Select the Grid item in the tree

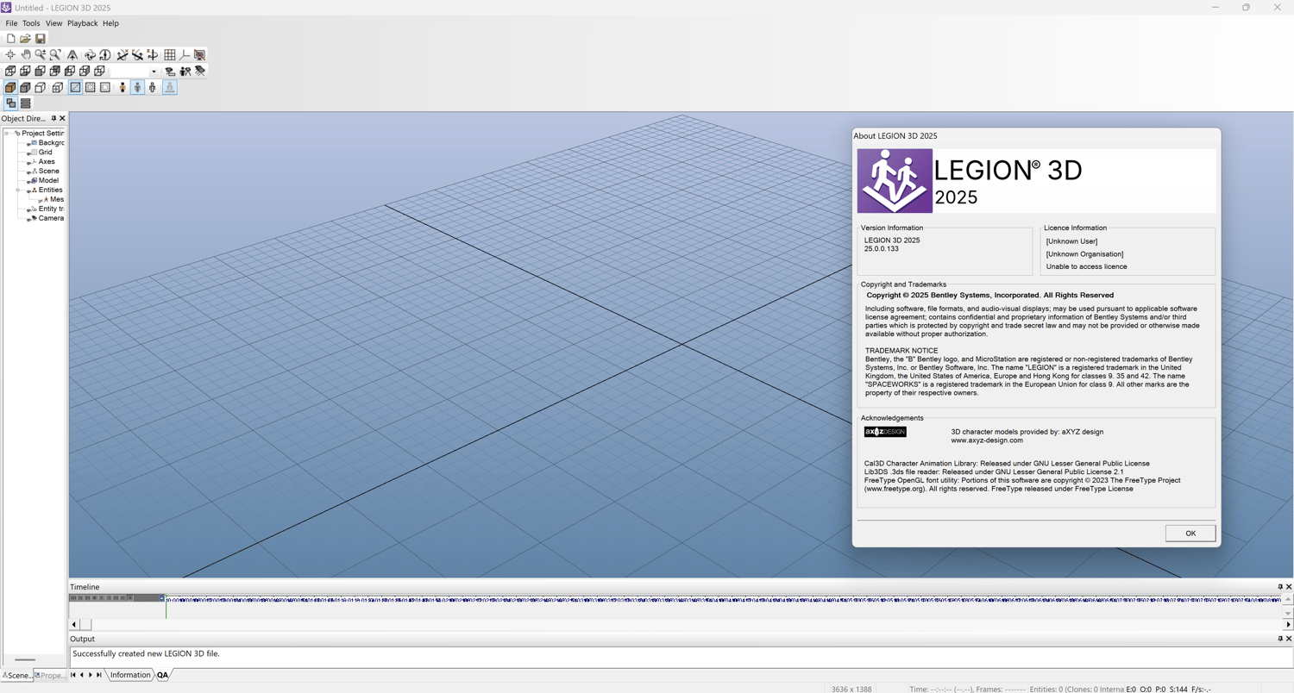(x=45, y=153)
